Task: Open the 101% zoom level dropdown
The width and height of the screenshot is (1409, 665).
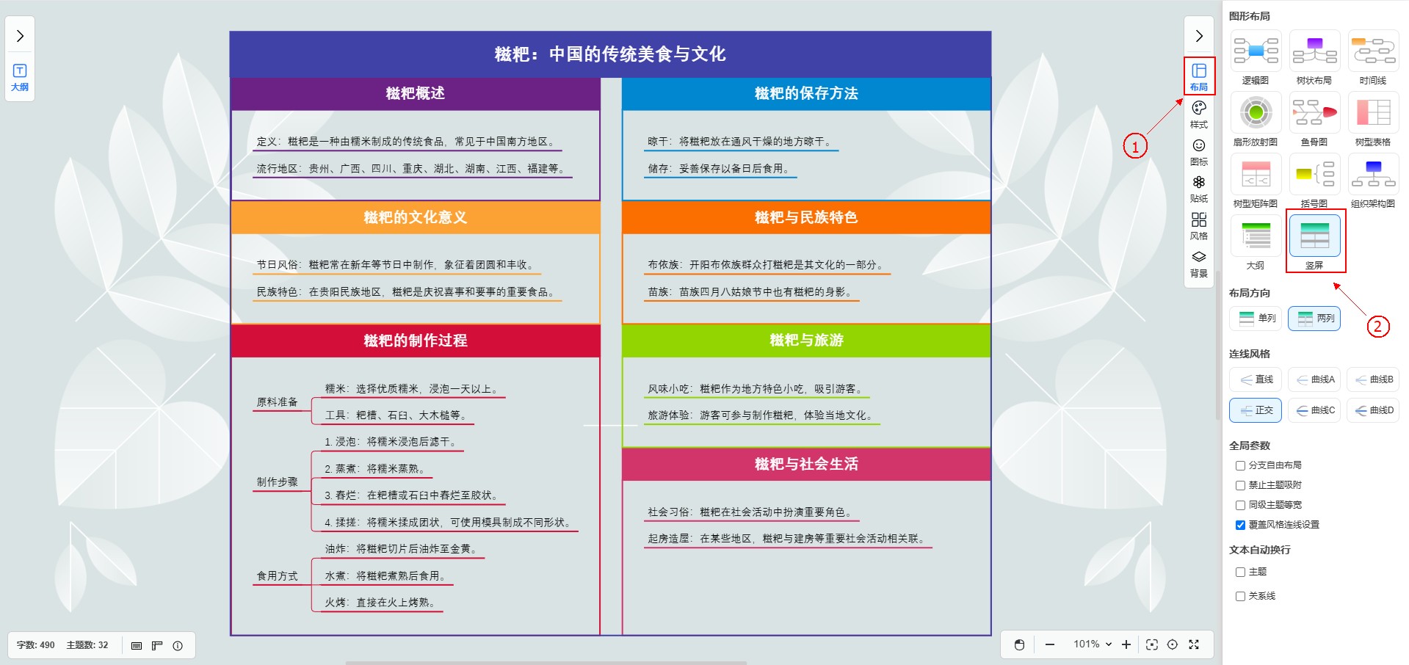Action: click(x=1092, y=644)
